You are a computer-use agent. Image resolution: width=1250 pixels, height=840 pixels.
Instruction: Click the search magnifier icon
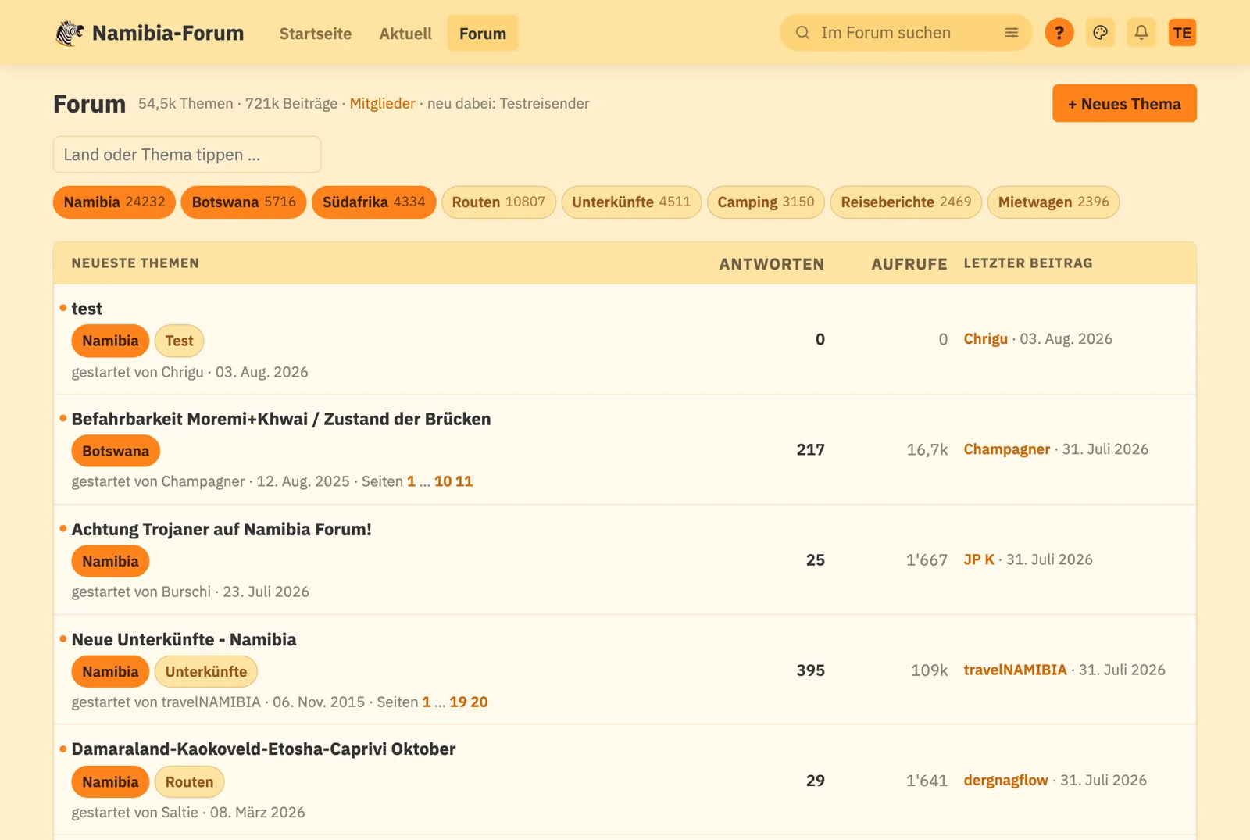pos(802,33)
